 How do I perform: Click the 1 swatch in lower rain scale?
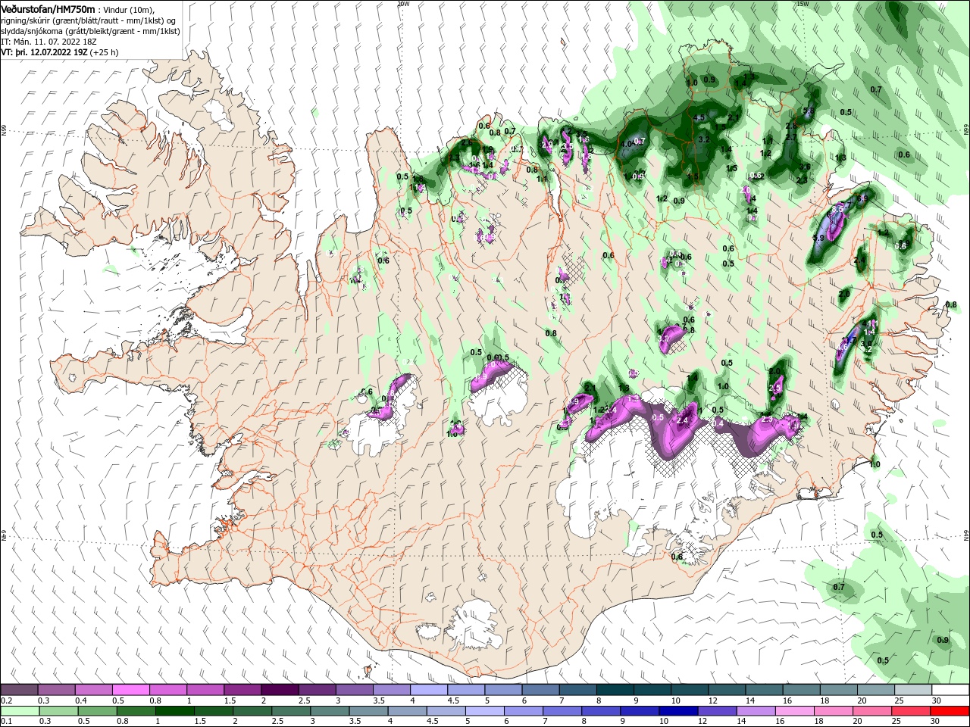(x=174, y=711)
